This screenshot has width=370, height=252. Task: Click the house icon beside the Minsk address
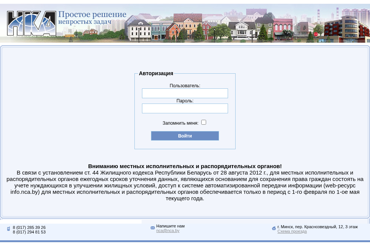[274, 228]
